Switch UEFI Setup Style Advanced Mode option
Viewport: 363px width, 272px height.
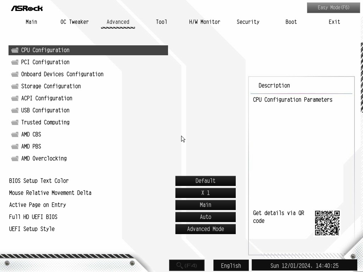tap(205, 229)
